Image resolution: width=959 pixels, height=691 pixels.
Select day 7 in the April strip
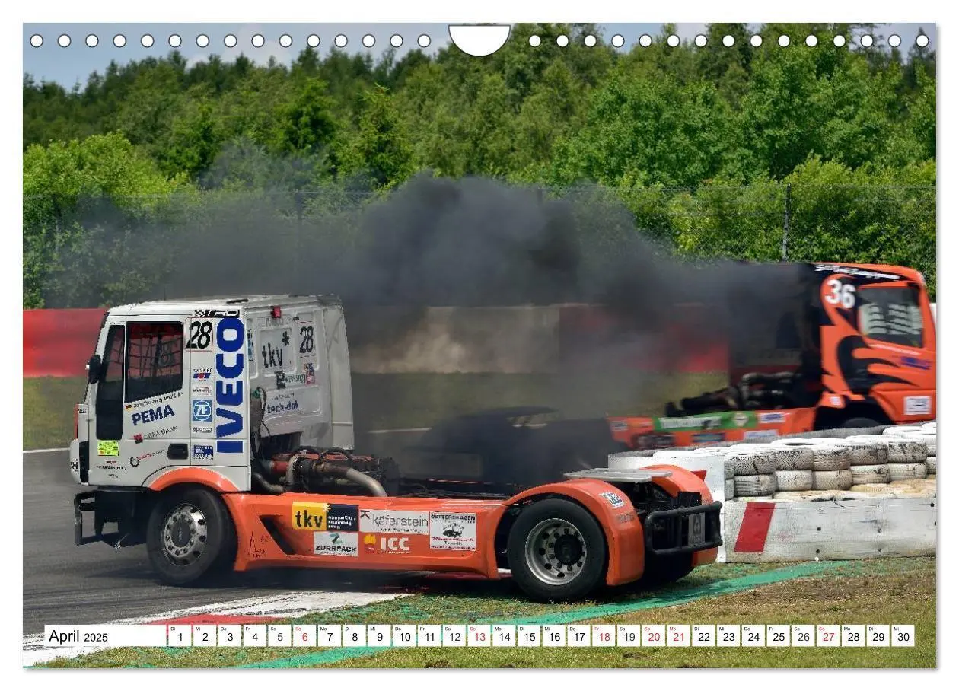(x=330, y=636)
